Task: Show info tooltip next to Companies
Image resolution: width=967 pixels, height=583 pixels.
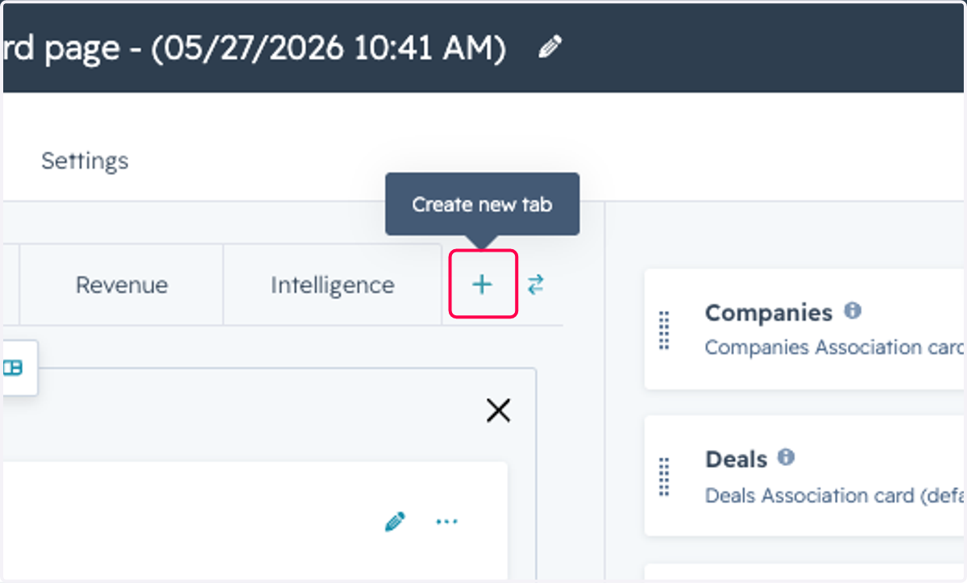Action: click(x=853, y=310)
